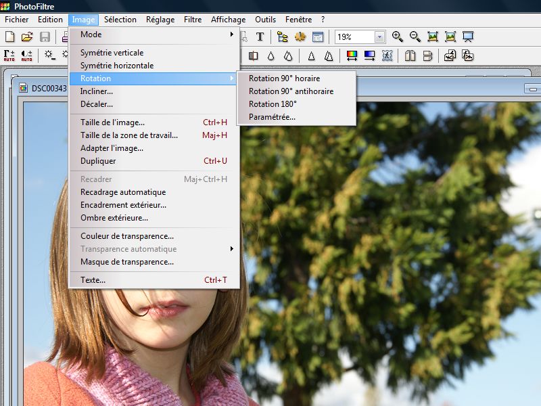The image size is (541, 406).
Task: Zoom out with the magnifier minus icon
Action: click(x=415, y=37)
